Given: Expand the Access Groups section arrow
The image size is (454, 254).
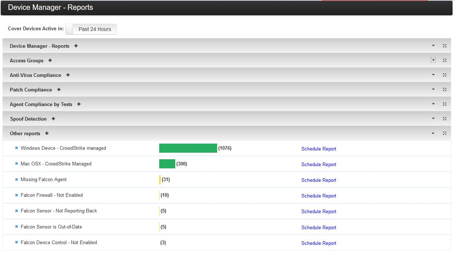Looking at the screenshot, I should (x=433, y=60).
